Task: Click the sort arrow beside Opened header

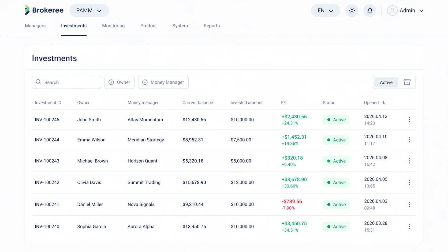Action: tap(383, 103)
